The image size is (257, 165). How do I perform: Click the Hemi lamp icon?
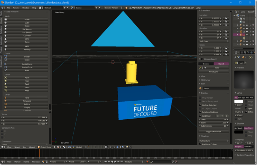click(x=6, y=87)
